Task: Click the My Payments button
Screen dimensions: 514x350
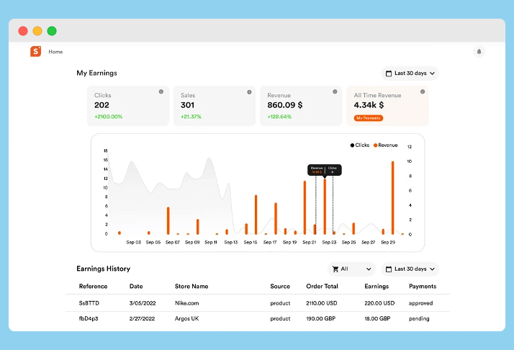Action: coord(369,118)
